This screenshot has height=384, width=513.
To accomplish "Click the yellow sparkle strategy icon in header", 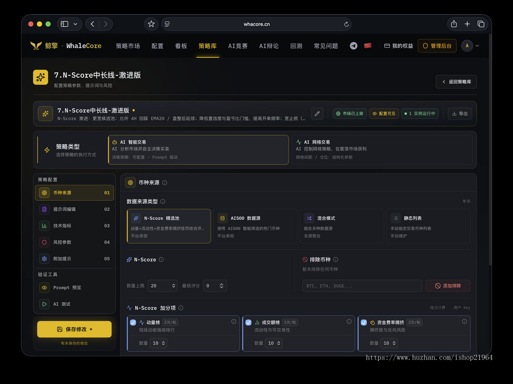I will [x=41, y=77].
